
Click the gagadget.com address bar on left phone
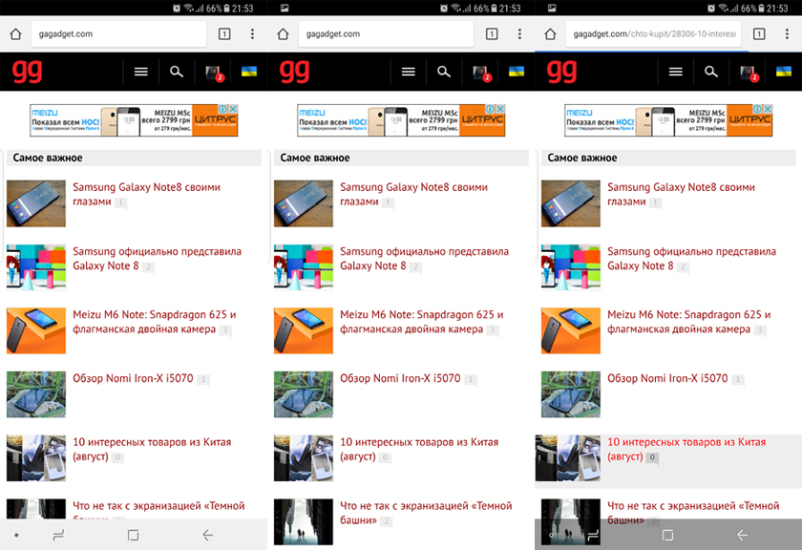click(118, 34)
